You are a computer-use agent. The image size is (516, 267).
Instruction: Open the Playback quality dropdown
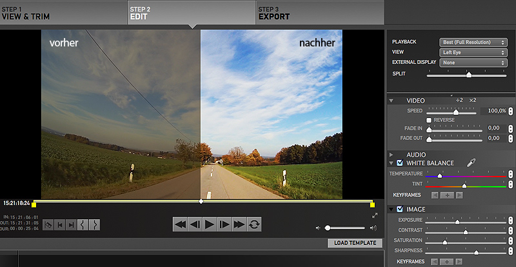[473, 42]
